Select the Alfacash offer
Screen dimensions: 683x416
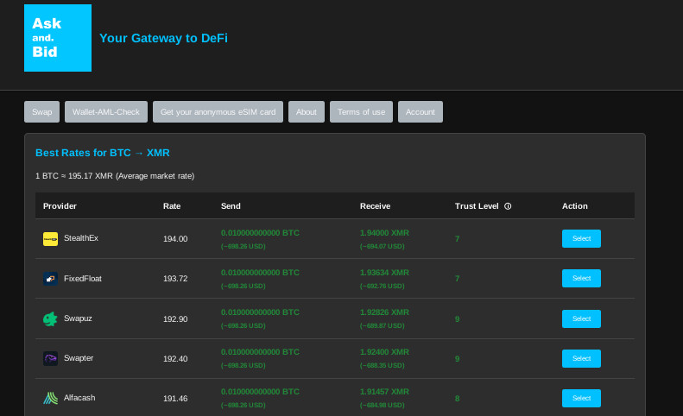(x=581, y=398)
